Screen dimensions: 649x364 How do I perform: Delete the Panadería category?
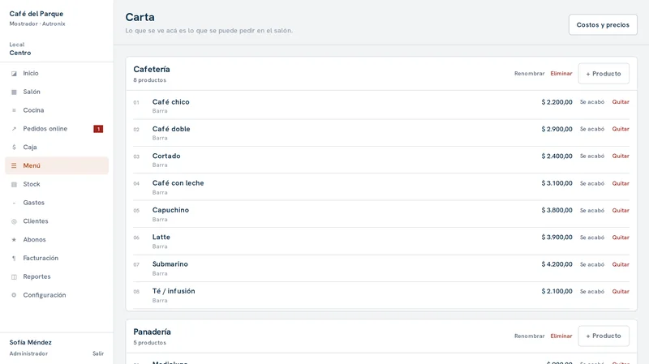[x=561, y=336]
